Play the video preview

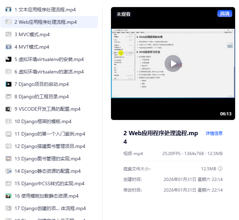tap(173, 64)
